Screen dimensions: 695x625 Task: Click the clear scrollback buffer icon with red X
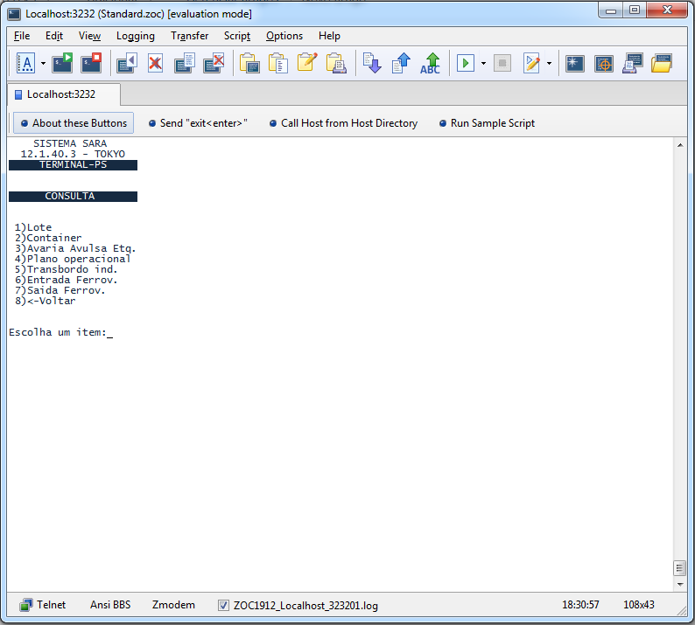[214, 63]
